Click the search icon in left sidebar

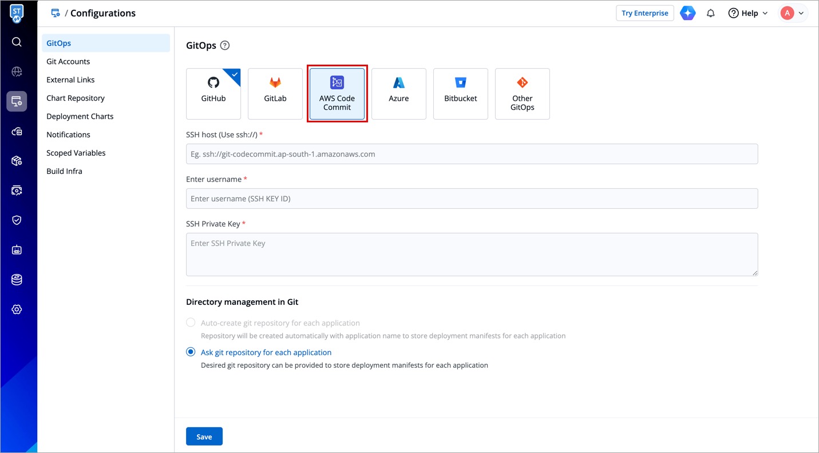[x=17, y=42]
